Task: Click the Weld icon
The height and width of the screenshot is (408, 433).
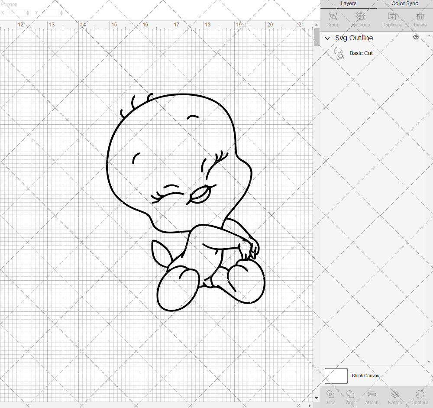Action: (350, 396)
